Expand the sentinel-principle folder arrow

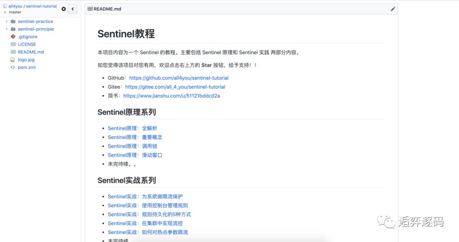pos(7,29)
